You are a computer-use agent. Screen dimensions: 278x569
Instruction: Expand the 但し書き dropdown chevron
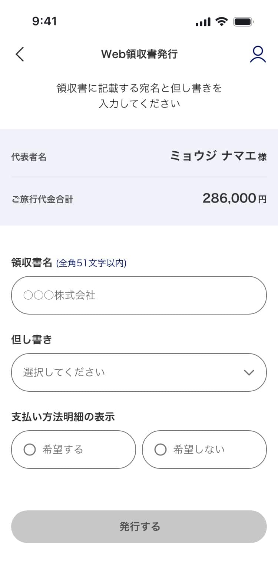249,372
